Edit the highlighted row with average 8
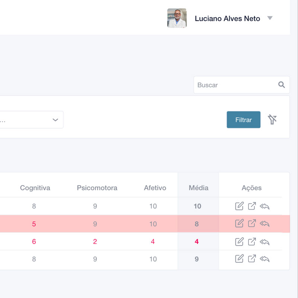 240,223
